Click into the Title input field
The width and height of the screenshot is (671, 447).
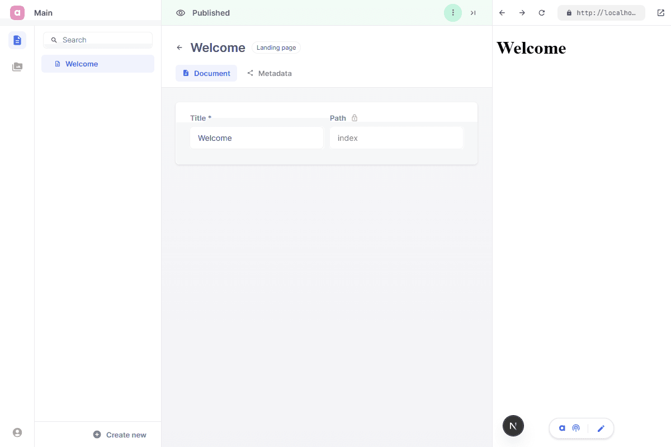pyautogui.click(x=257, y=138)
